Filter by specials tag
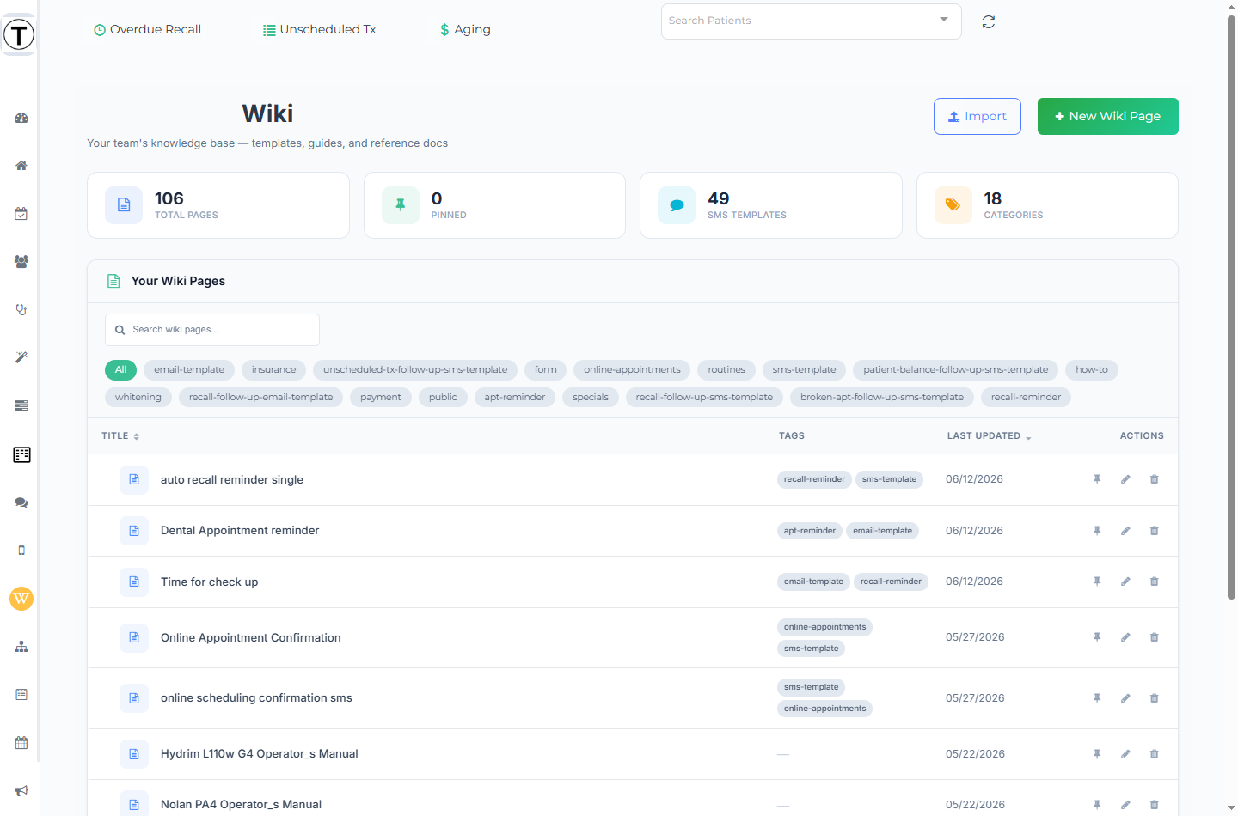 pyautogui.click(x=591, y=398)
